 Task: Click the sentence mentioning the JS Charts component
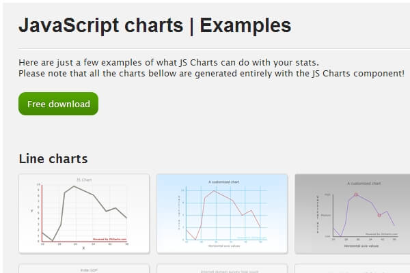pyautogui.click(x=211, y=73)
